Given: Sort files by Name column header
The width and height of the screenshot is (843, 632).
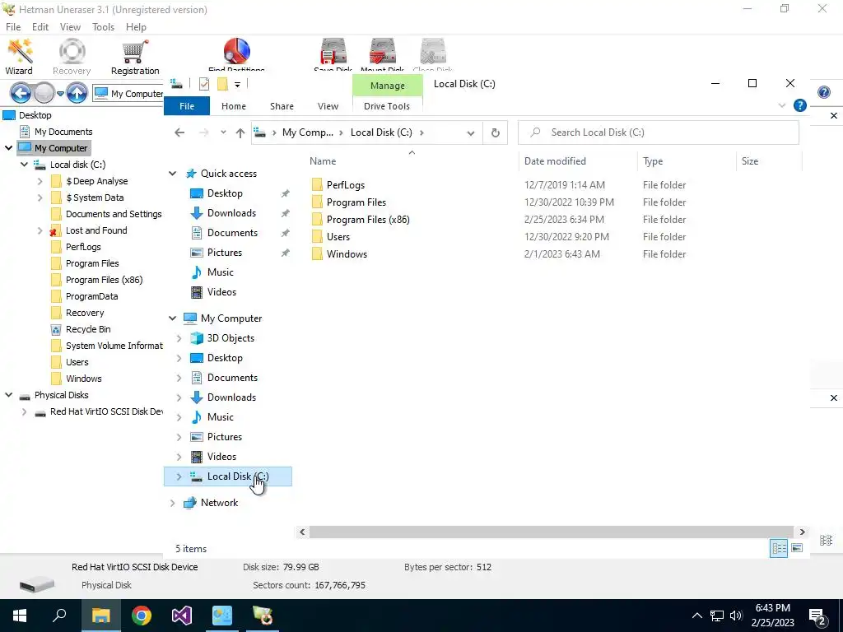Looking at the screenshot, I should (412, 161).
